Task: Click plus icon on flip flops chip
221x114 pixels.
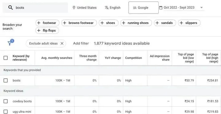Action: click(39, 30)
